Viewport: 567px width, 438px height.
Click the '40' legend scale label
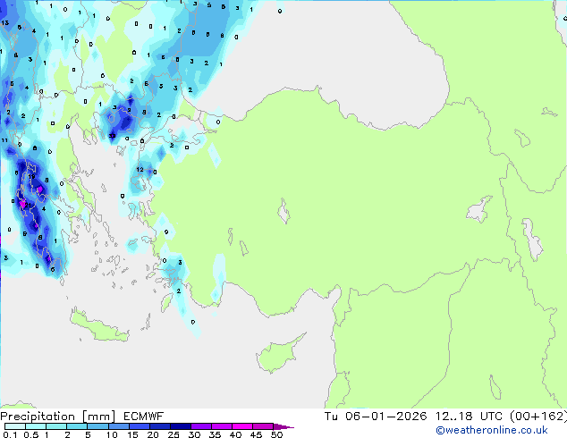click(235, 434)
